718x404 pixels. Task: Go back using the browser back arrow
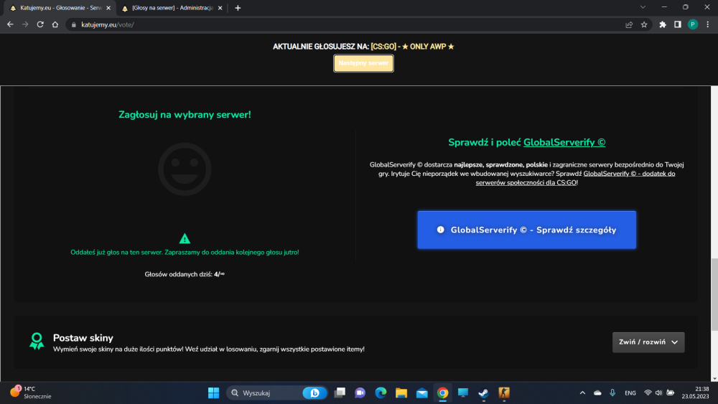pos(10,24)
